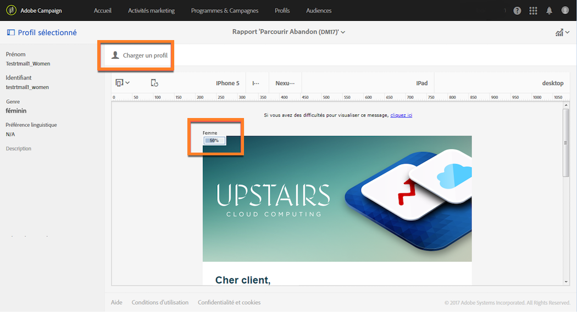Select the Nexu… preview size

(x=285, y=83)
